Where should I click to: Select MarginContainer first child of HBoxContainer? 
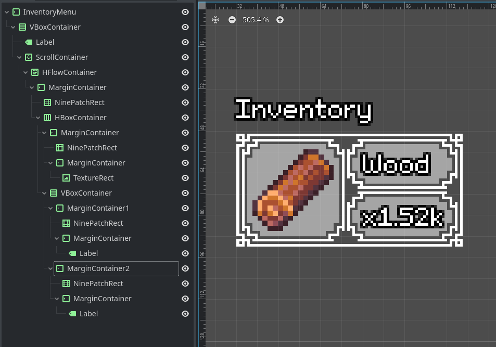[90, 133]
